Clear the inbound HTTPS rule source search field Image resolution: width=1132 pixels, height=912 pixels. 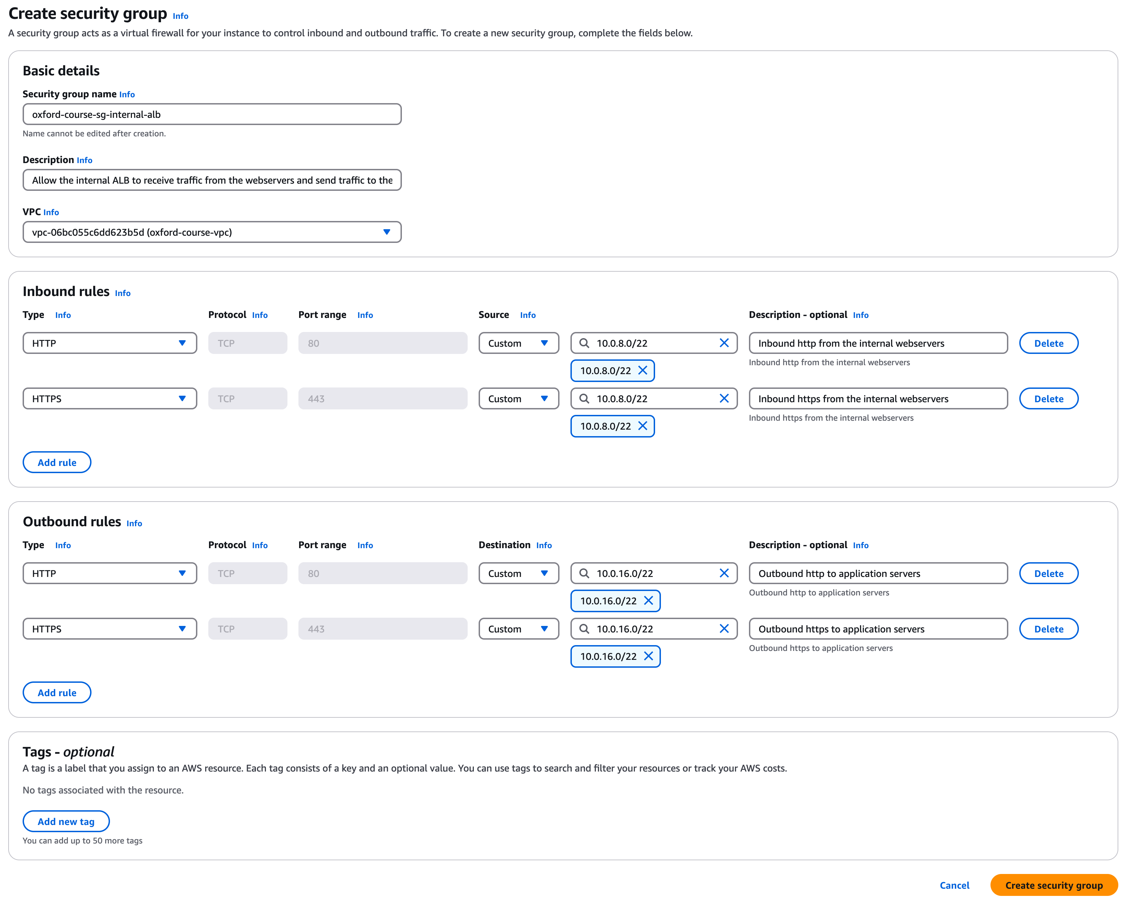[x=724, y=399]
